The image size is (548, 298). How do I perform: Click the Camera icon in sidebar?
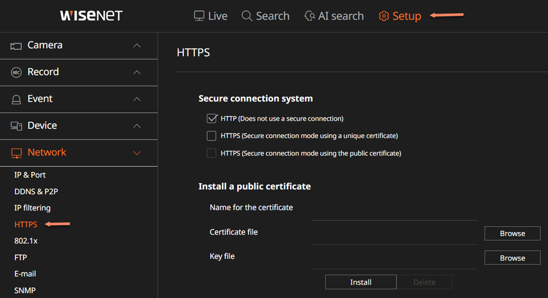pyautogui.click(x=16, y=46)
